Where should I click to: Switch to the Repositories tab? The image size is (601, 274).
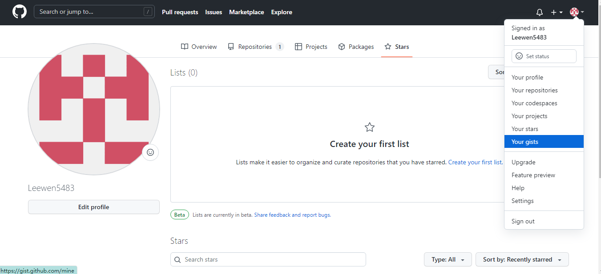point(256,47)
